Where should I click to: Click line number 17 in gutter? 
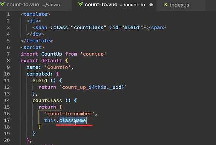[7, 120]
